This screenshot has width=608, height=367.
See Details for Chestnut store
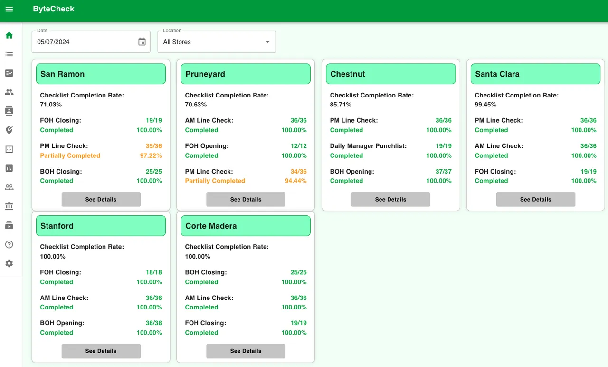point(390,199)
